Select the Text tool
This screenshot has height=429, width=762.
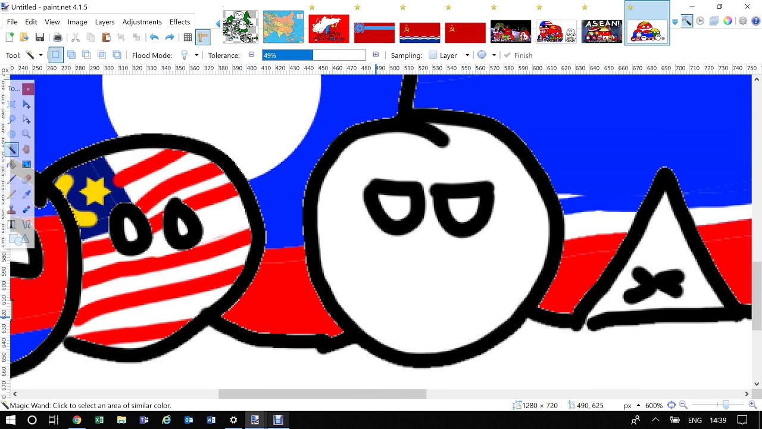point(12,225)
